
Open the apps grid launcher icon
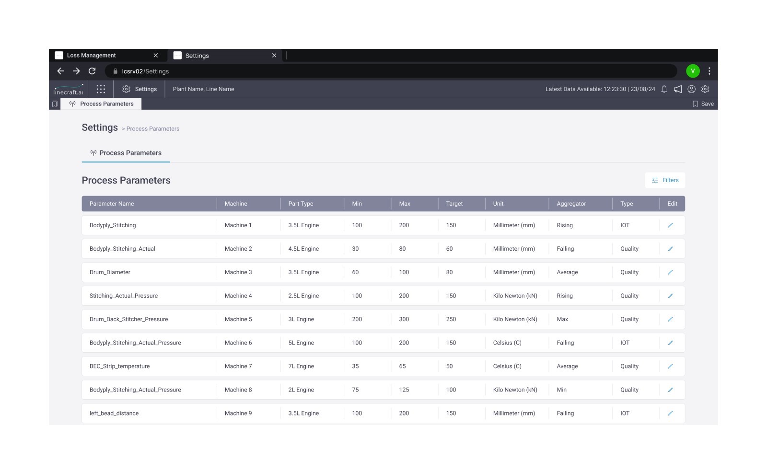point(101,89)
